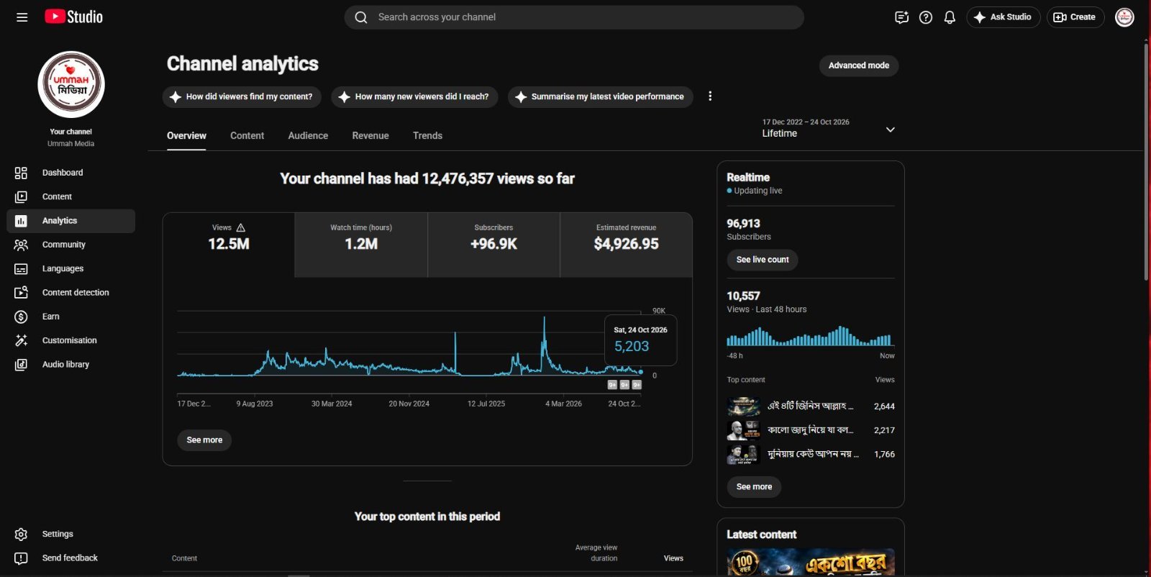Switch to the Content tab
The height and width of the screenshot is (577, 1151).
click(247, 135)
